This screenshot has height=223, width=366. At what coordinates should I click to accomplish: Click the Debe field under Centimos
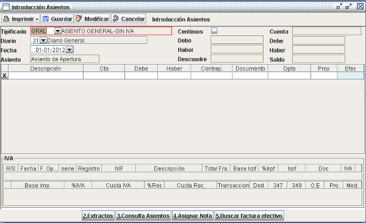pos(237,40)
